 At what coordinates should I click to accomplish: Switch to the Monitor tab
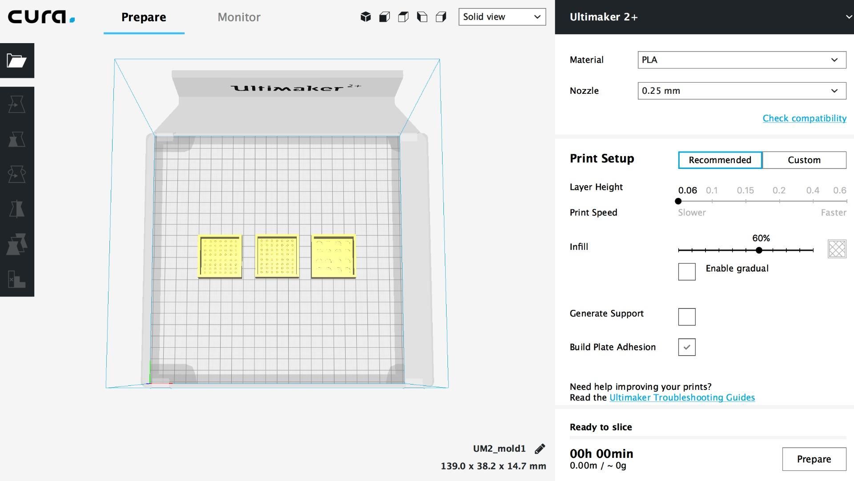(x=239, y=17)
